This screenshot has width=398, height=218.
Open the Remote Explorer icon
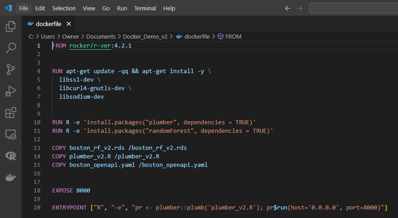[x=10, y=134]
